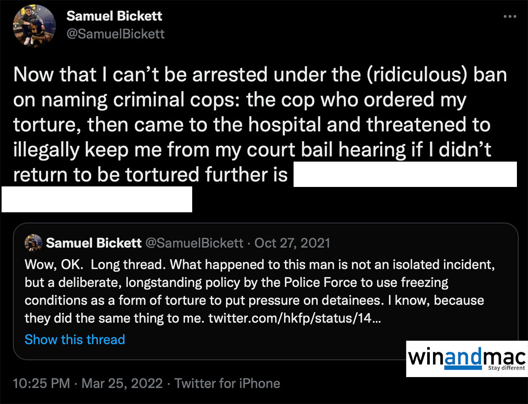Click the main tweet text paragraph
Screen dimensions: 528x404
click(253, 125)
